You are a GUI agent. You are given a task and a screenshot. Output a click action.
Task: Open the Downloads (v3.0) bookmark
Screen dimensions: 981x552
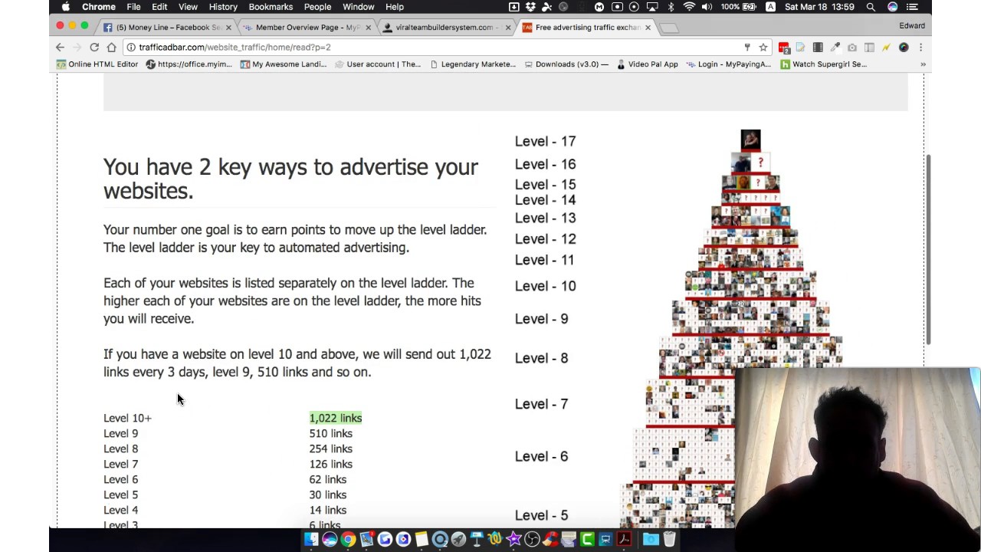[x=566, y=64]
